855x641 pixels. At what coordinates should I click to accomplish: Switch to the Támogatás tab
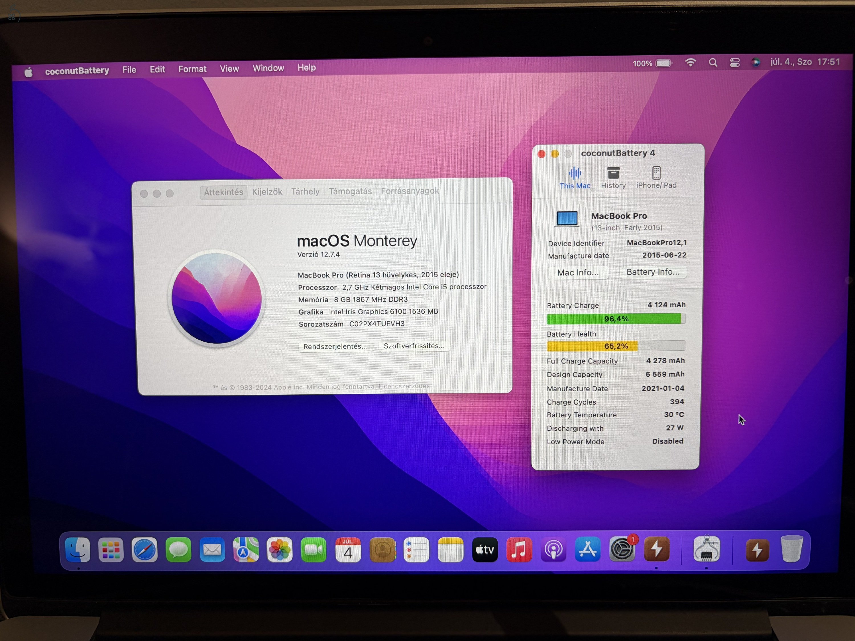350,191
